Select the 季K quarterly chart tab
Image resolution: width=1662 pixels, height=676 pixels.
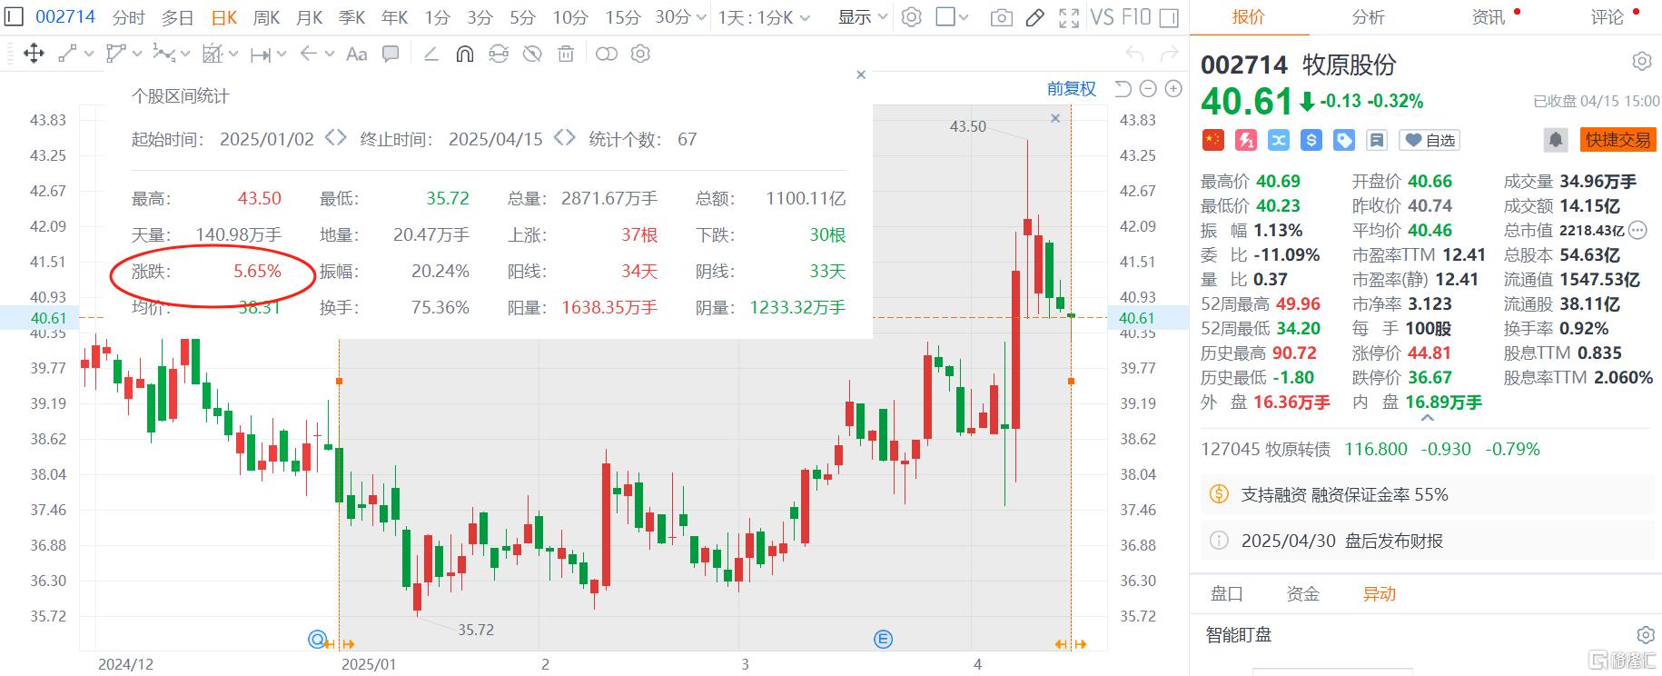pyautogui.click(x=351, y=17)
